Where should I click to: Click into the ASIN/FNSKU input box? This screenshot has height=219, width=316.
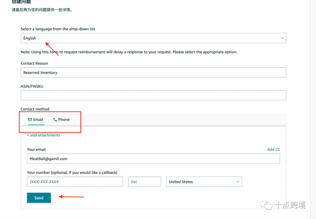coord(153,95)
